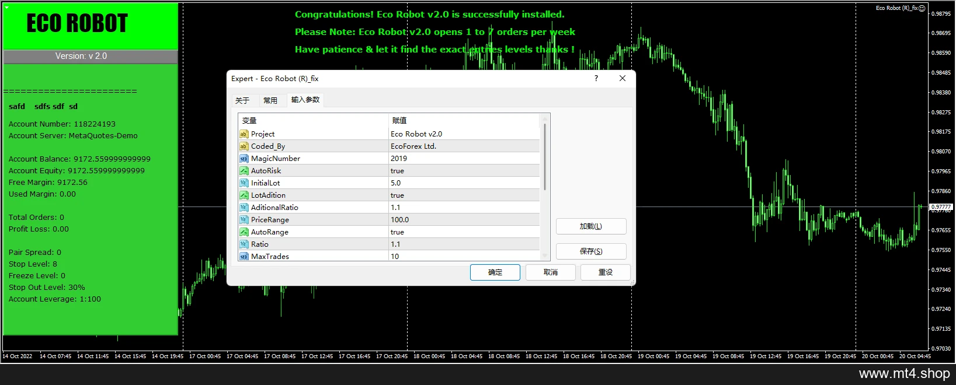Click the 'PriceRange' variable name
956x385 pixels.
click(x=270, y=220)
